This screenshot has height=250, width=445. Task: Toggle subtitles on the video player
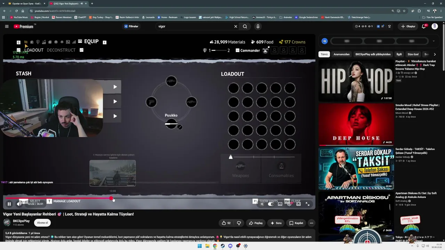point(280,204)
